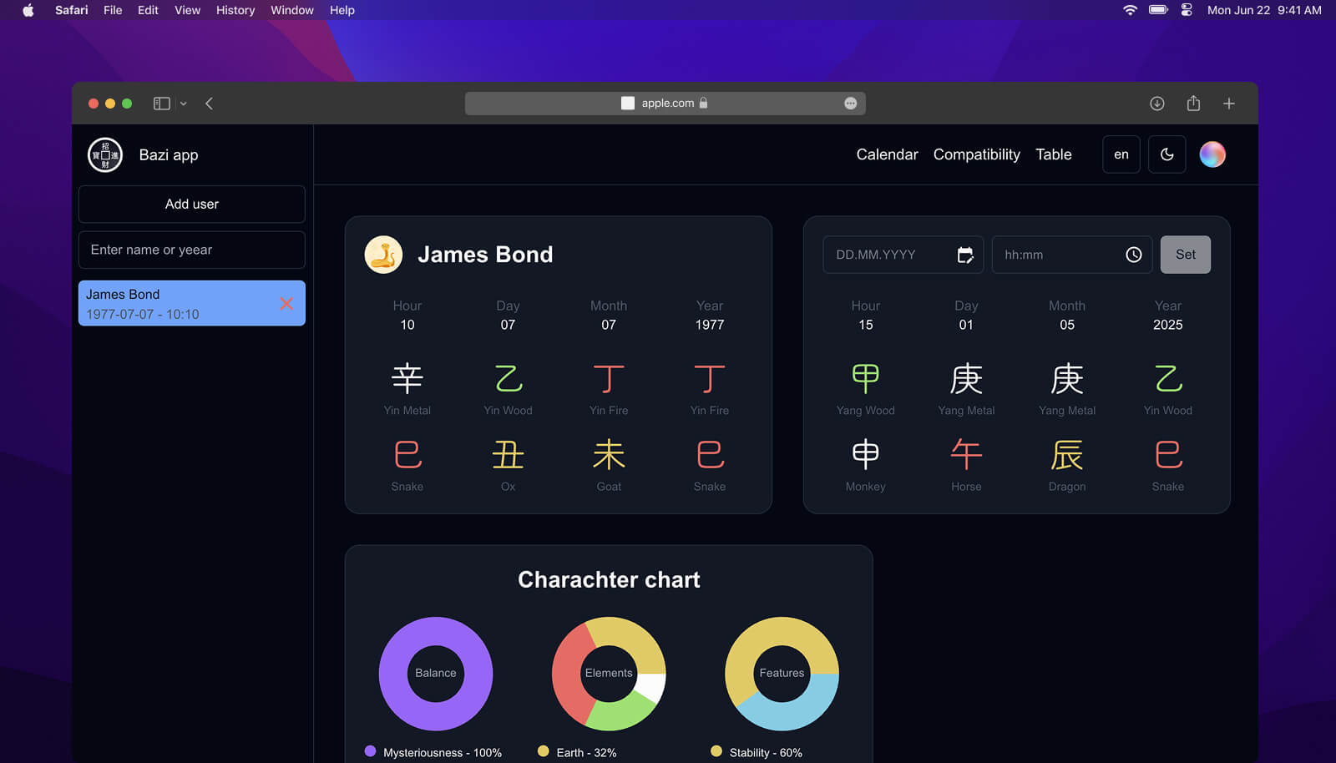This screenshot has height=763, width=1336.
Task: Toggle dark mode with the moon icon
Action: click(1166, 154)
